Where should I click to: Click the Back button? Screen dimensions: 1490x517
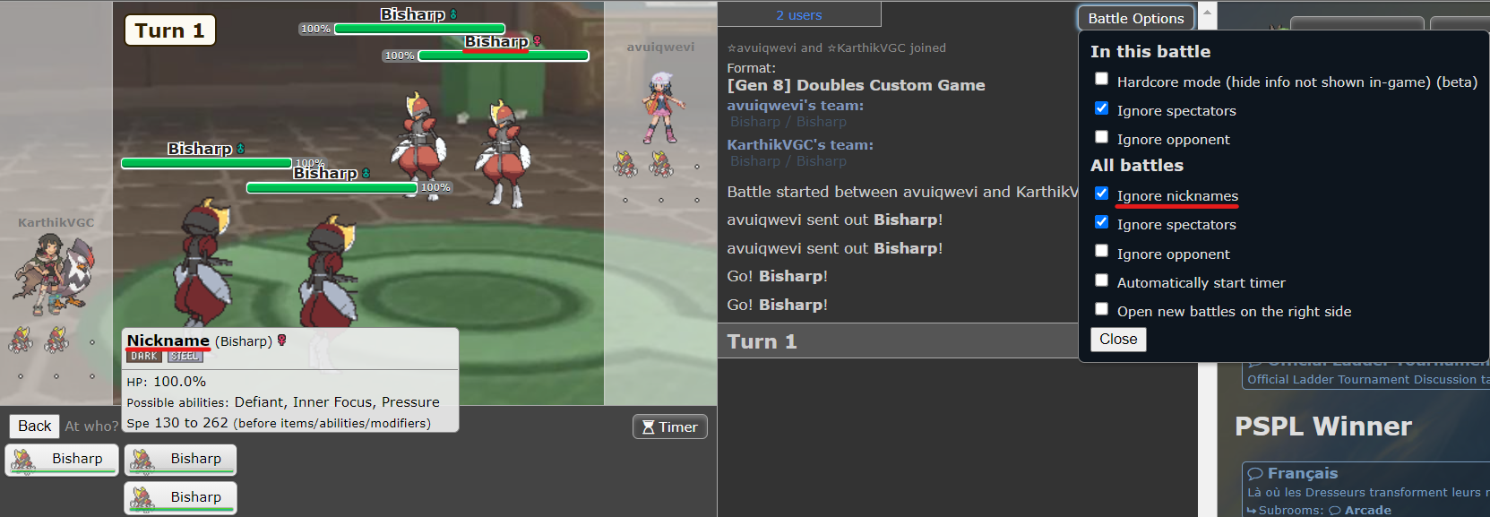click(34, 426)
